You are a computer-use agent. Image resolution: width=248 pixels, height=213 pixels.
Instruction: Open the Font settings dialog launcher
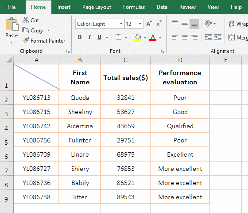point(163,51)
